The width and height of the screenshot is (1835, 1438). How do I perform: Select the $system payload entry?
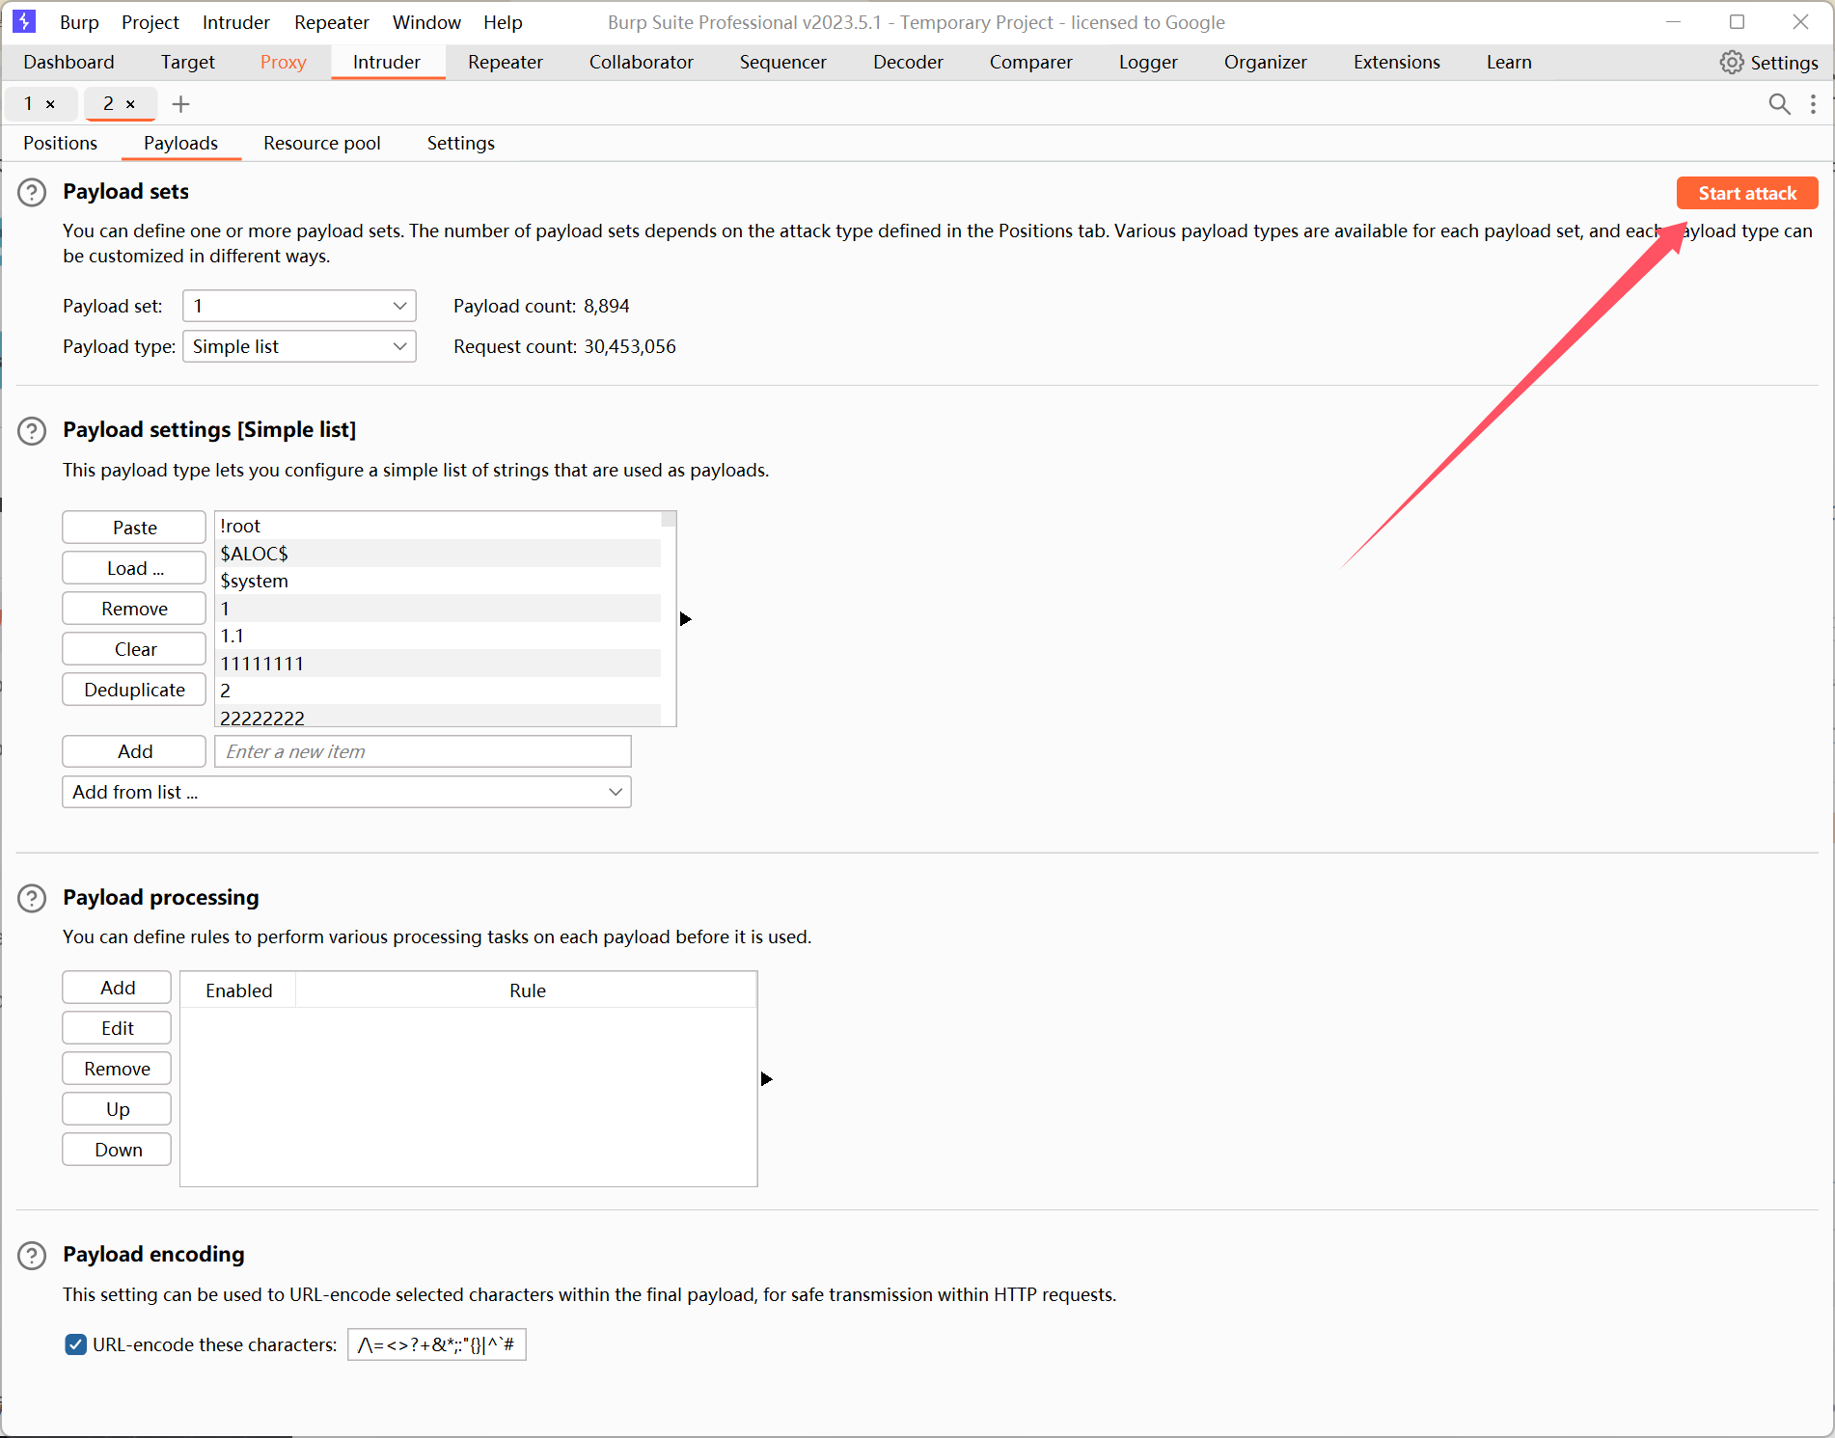pyautogui.click(x=439, y=581)
